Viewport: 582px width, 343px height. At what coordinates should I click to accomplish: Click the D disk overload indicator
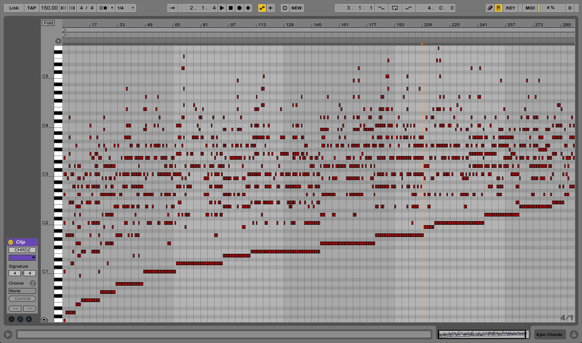coord(570,8)
